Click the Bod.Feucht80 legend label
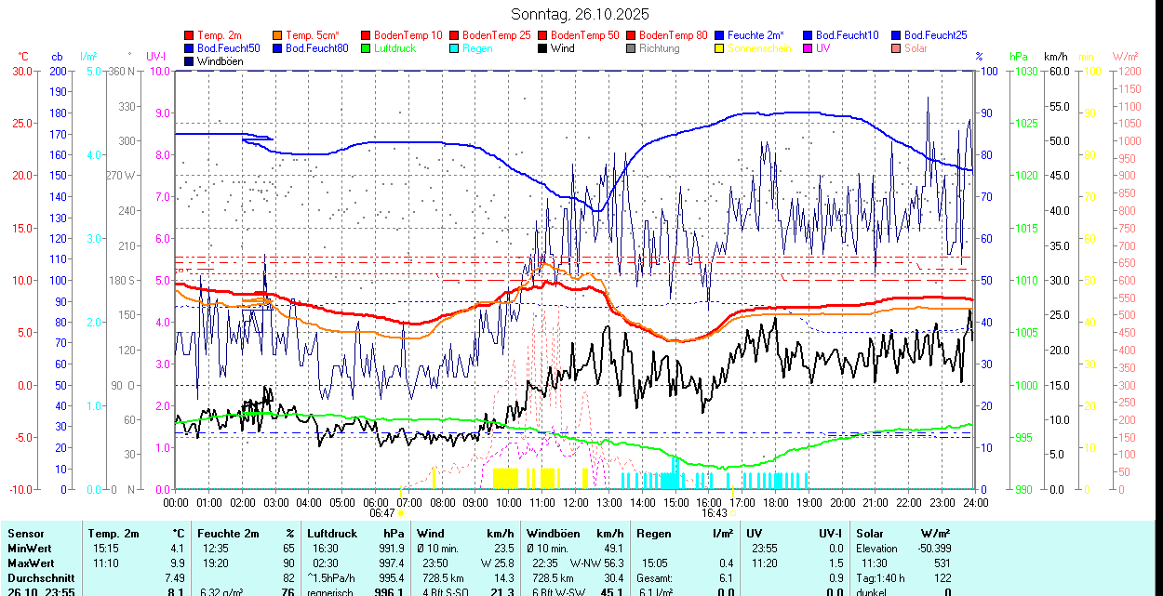Viewport: 1163px width, 596px height. click(x=316, y=48)
